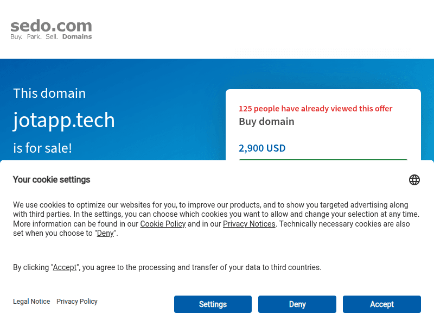Click the Buy domain heading

266,122
